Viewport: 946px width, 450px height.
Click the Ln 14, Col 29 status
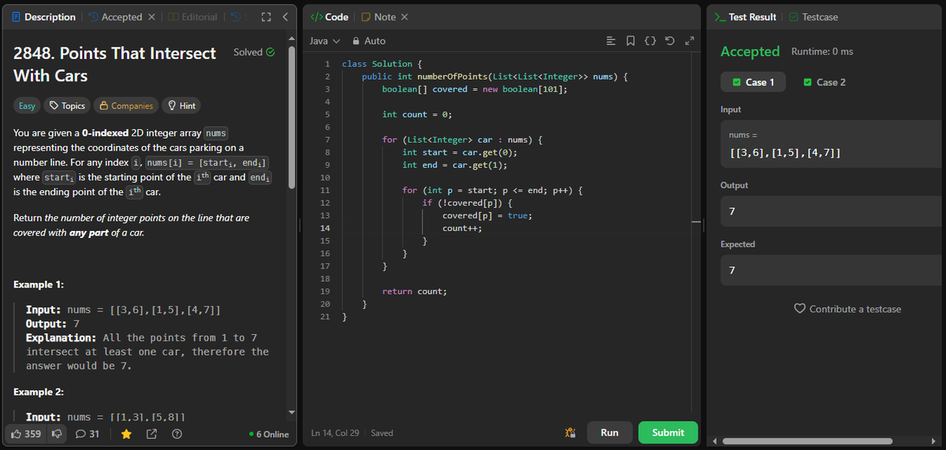336,433
